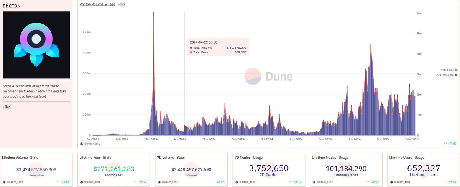Screen dimensions: 460x187
Task: Click the avatar icon on Lifetime Trades card
Action: coord(314,182)
